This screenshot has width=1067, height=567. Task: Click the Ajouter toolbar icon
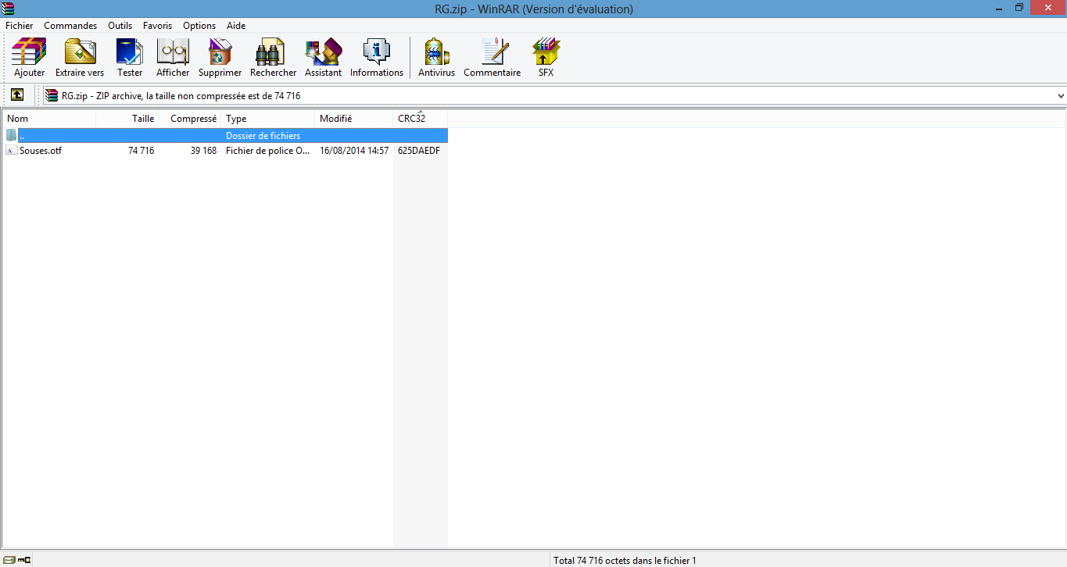tap(29, 52)
